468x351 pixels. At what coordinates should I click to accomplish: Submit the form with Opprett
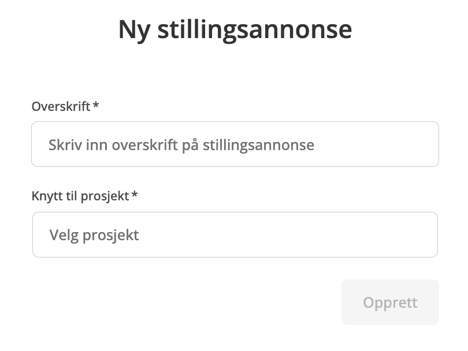pos(390,303)
